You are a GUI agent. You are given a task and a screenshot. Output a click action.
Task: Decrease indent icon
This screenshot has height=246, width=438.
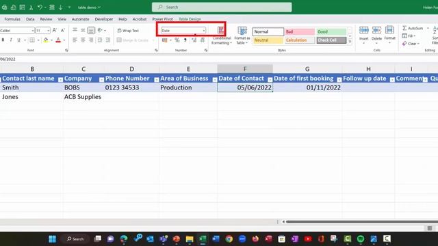pyautogui.click(x=100, y=40)
